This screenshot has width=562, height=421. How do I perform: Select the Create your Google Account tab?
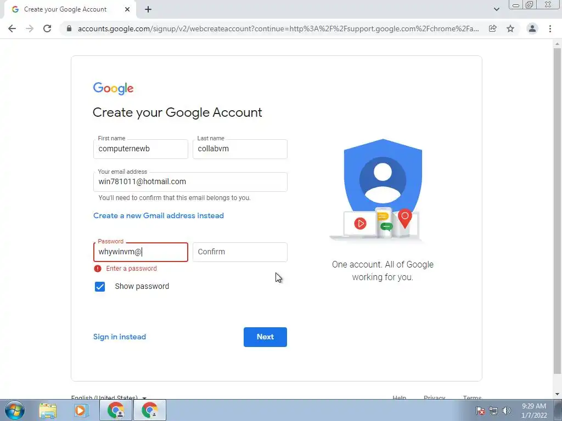[70, 9]
